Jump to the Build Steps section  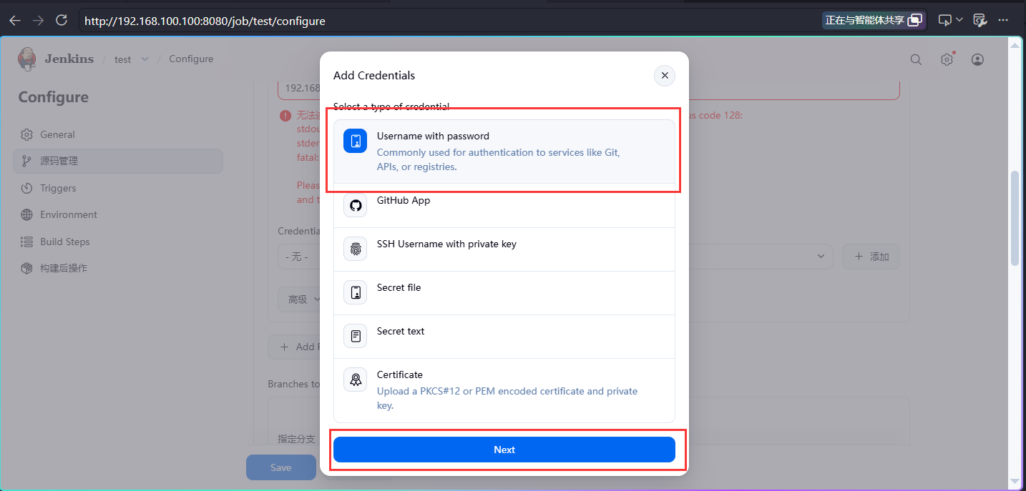pos(118,242)
